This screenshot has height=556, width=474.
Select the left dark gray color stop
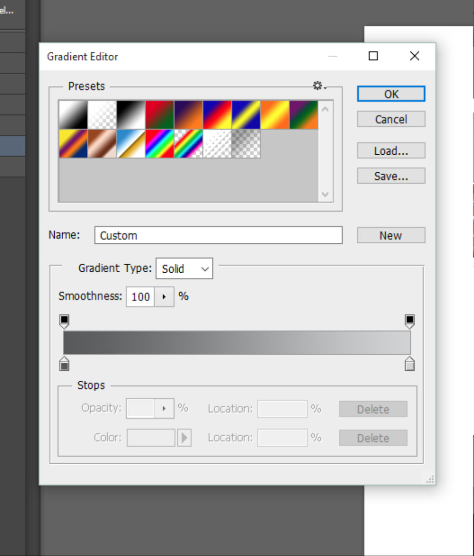pos(64,364)
